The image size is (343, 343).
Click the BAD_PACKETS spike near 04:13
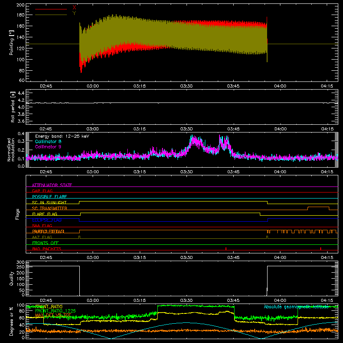tap(320, 249)
